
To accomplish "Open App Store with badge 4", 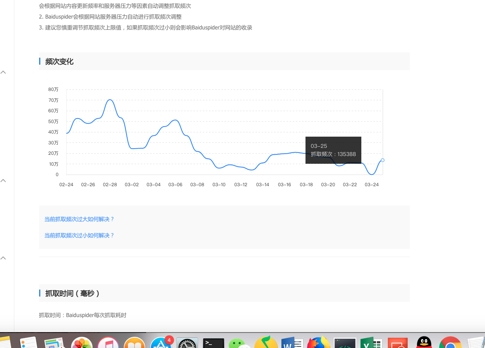I will [x=161, y=343].
